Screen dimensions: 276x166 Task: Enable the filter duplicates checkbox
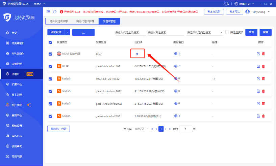point(227,32)
